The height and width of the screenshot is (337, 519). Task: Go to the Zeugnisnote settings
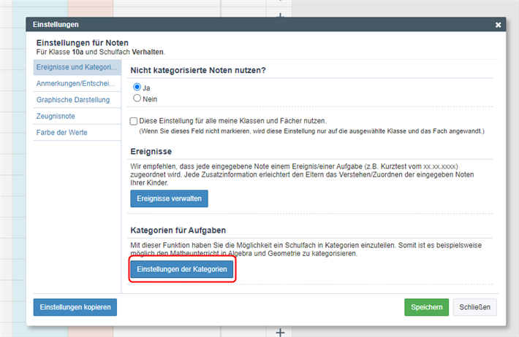click(77, 116)
